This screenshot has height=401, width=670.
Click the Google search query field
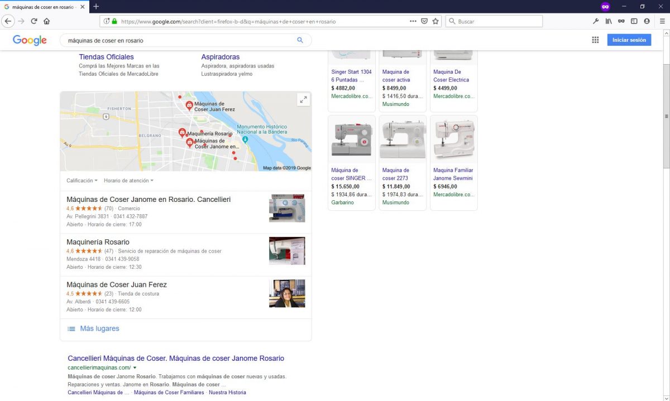click(179, 41)
